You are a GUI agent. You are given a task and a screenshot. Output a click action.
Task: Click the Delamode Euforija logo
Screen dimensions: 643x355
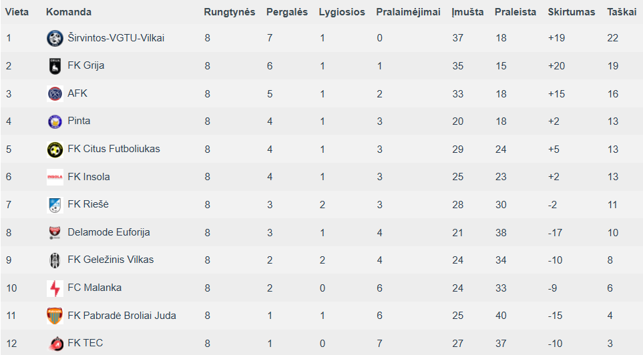click(x=55, y=232)
